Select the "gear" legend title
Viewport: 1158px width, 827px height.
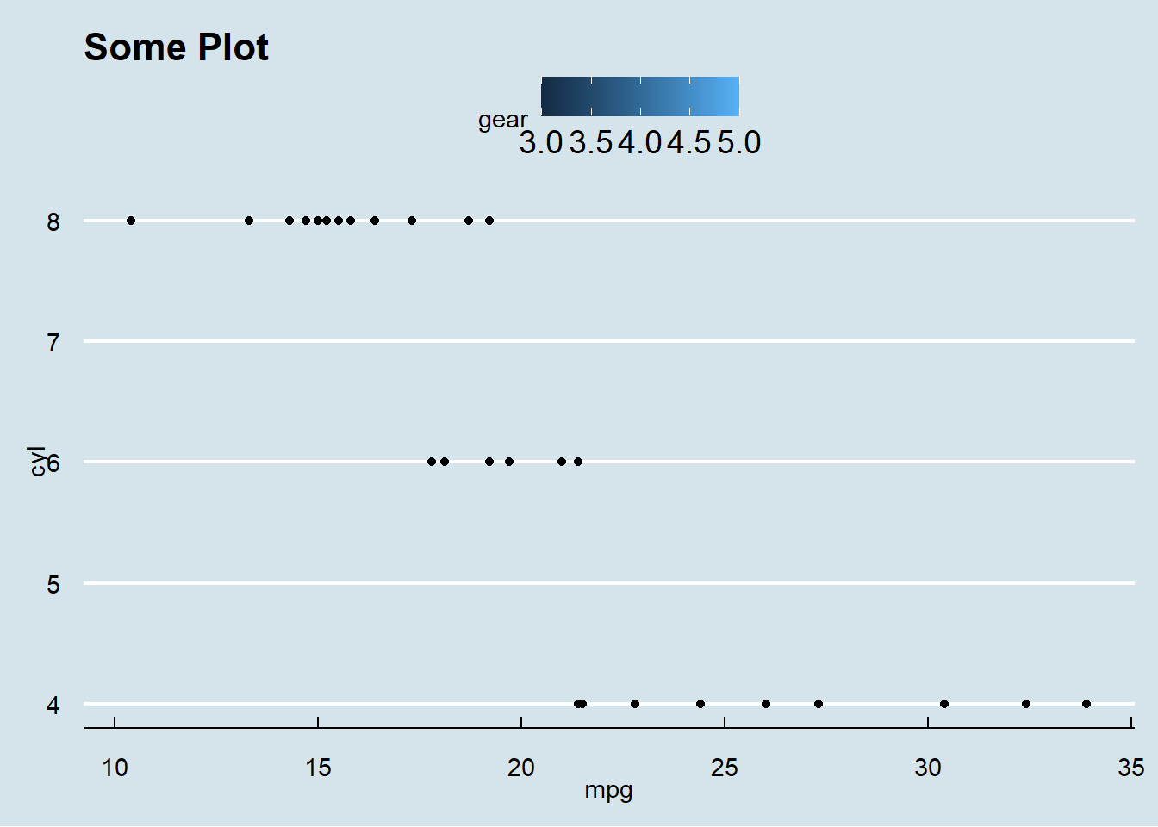(x=502, y=120)
